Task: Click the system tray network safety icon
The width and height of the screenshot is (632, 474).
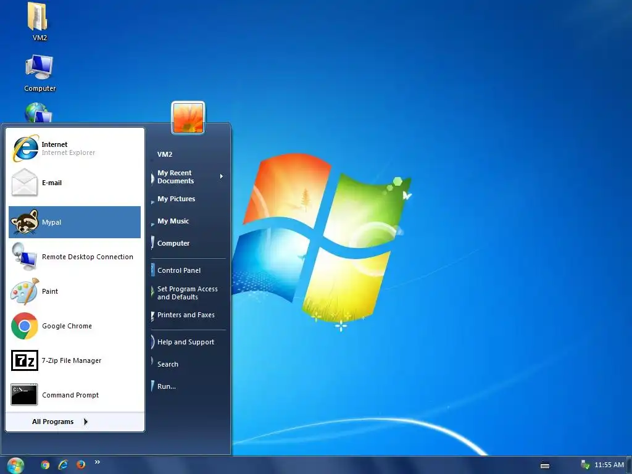Action: 585,465
